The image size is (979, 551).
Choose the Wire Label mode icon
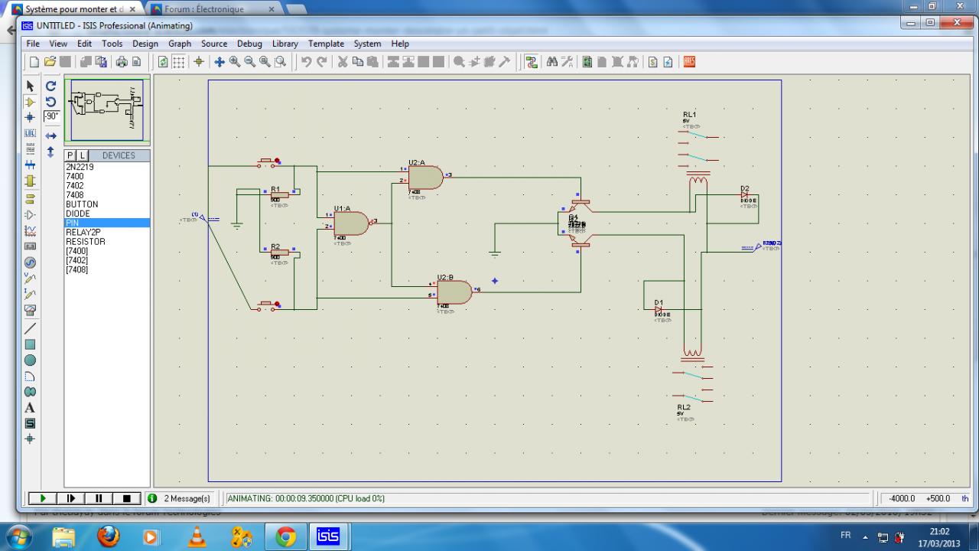coord(31,133)
